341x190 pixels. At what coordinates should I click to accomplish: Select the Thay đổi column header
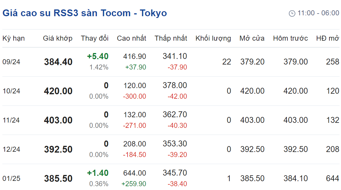coord(95,38)
